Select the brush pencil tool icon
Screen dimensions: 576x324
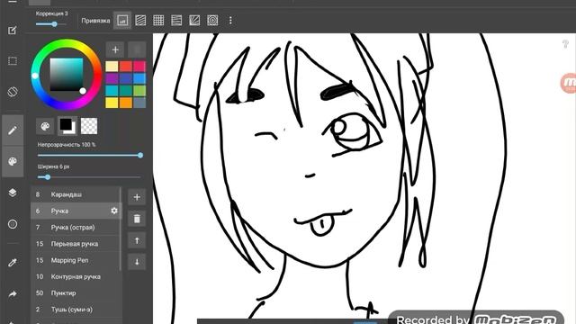[x=13, y=130]
